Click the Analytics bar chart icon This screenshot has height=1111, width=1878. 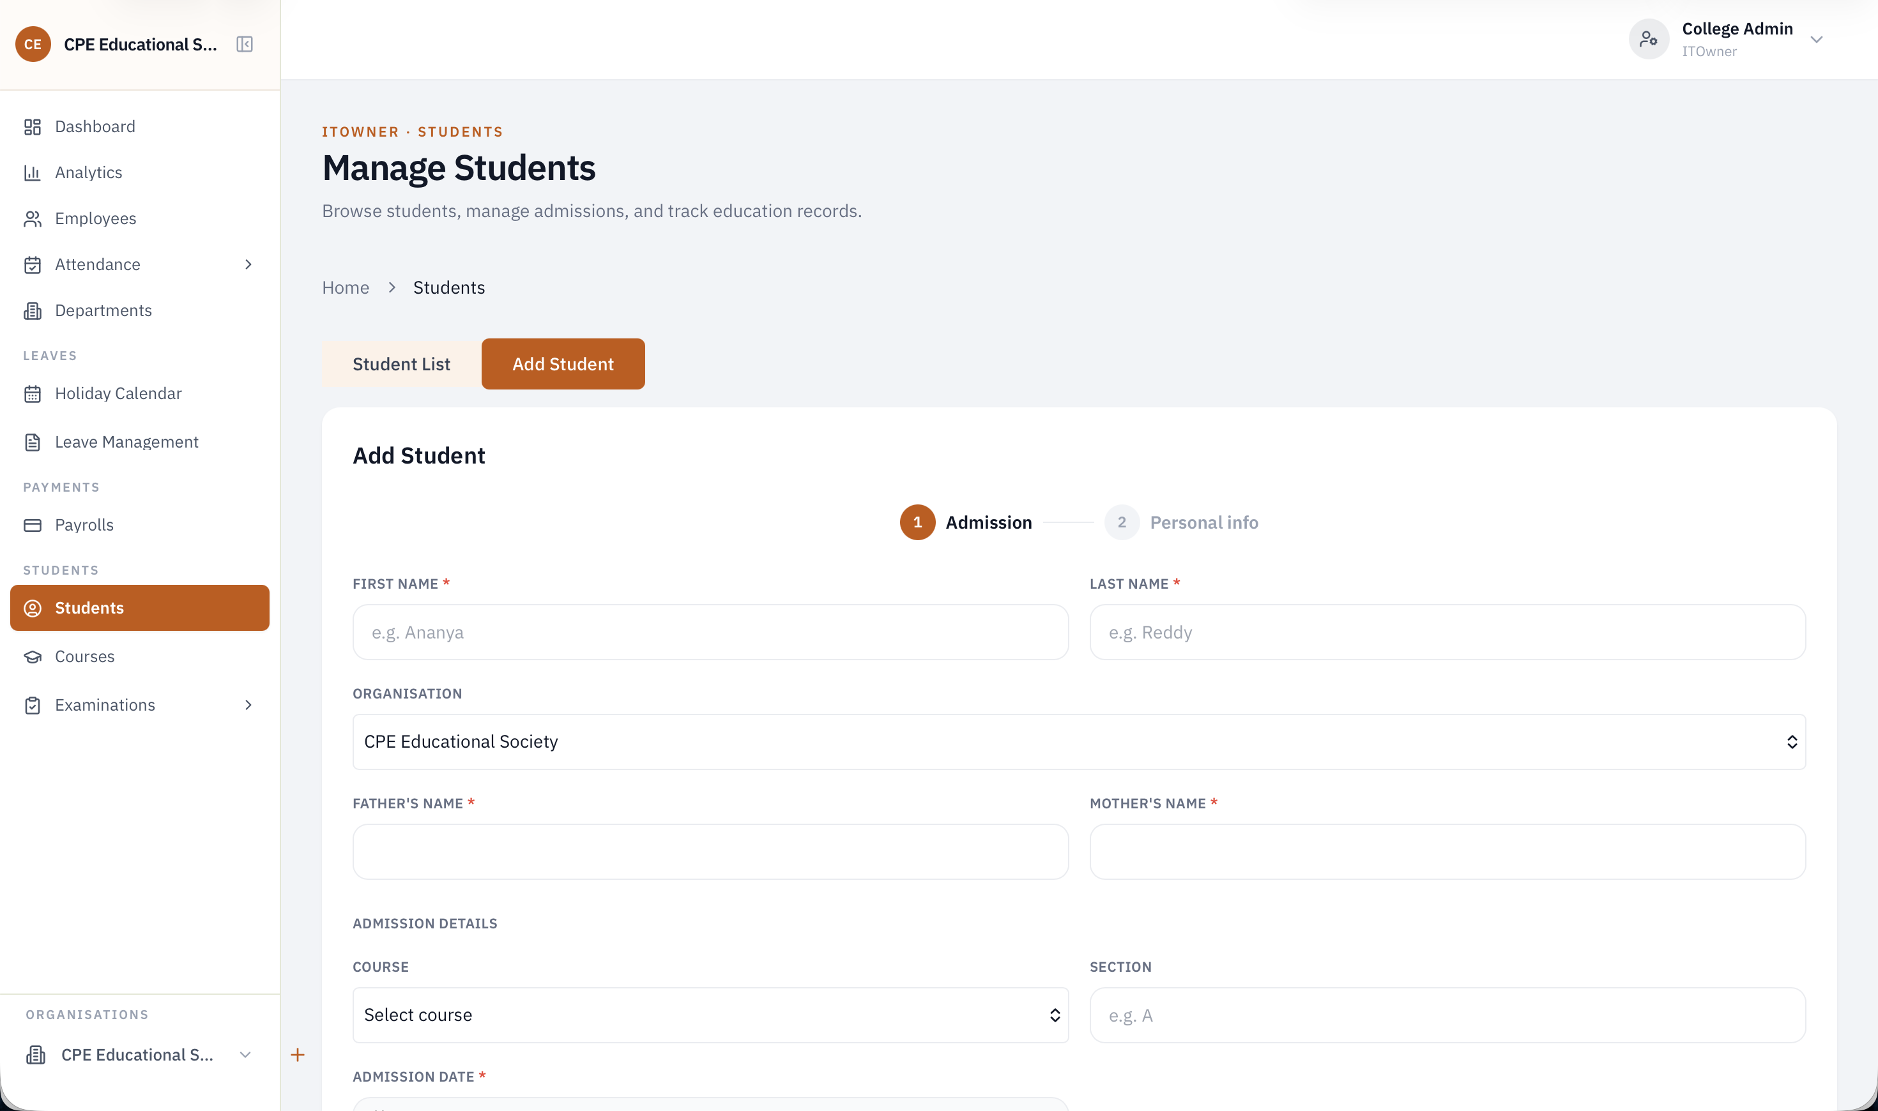32,173
